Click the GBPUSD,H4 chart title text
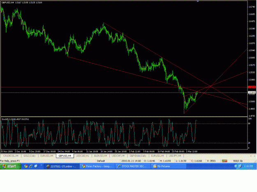This screenshot has width=257, height=192. [x=8, y=2]
